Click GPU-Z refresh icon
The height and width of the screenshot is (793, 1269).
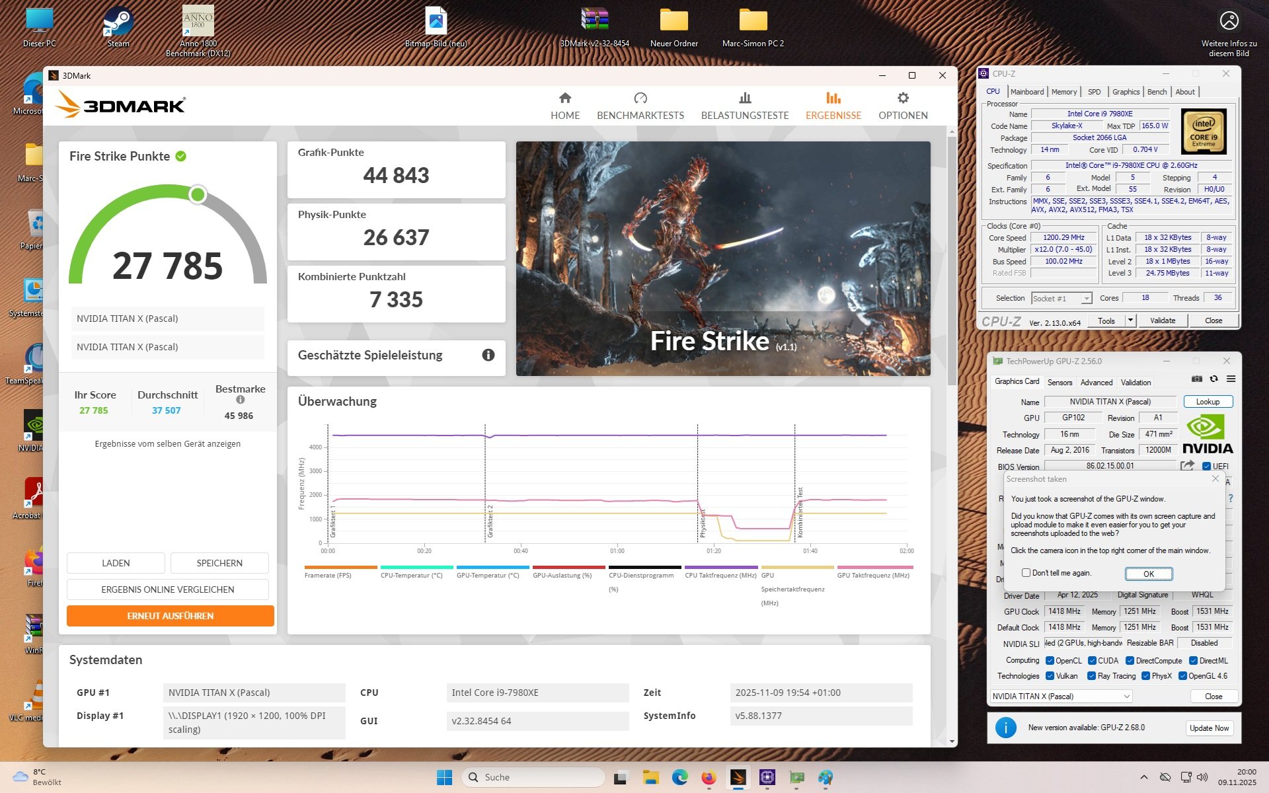(1213, 379)
